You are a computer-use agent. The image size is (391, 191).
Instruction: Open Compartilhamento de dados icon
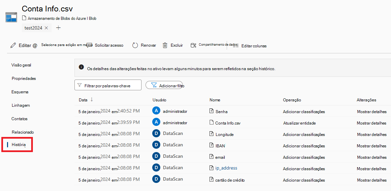point(193,45)
